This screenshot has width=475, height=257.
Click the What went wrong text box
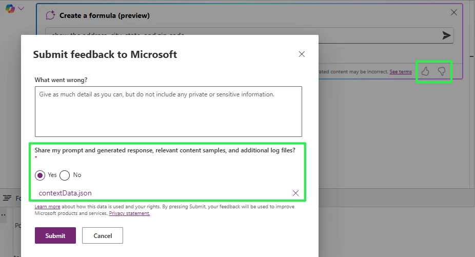pyautogui.click(x=168, y=111)
